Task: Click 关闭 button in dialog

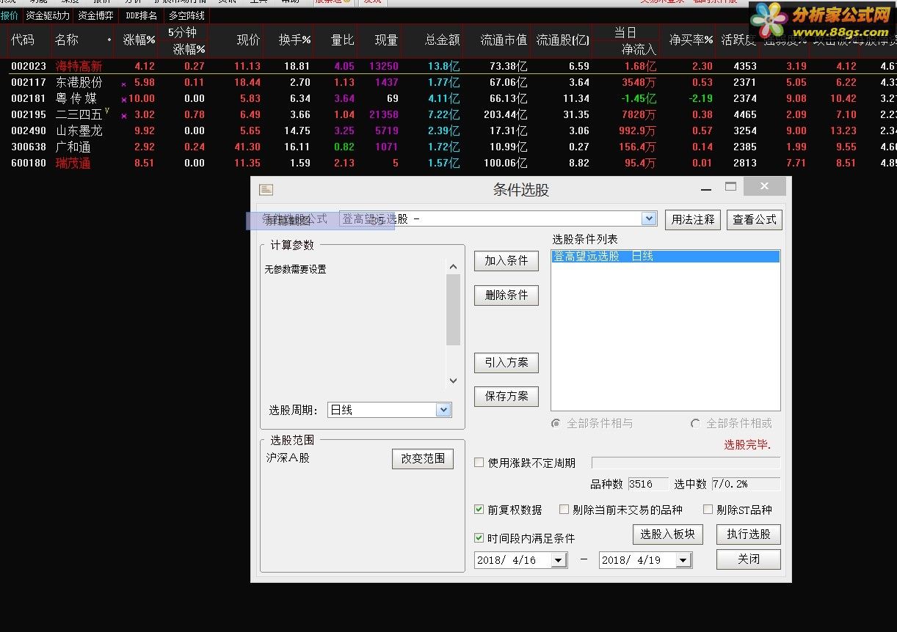Action: 749,559
